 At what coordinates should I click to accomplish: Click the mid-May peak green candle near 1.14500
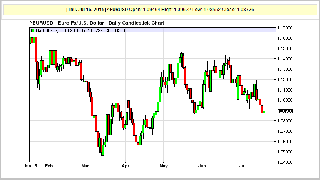tap(181, 55)
